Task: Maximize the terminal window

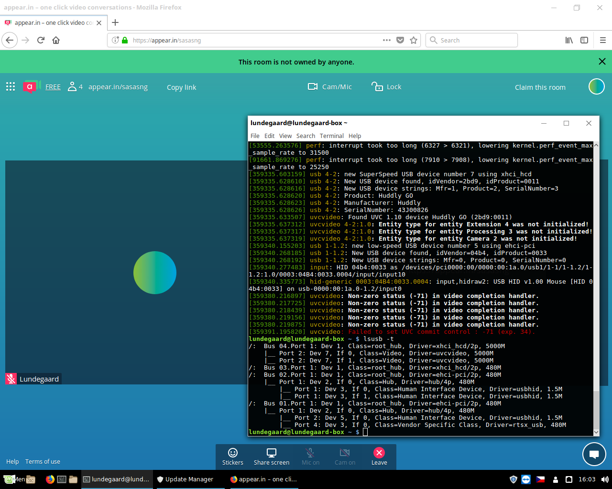Action: coord(566,123)
